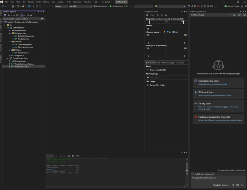
Task: Open the Analyze menu
Action: (60, 2)
